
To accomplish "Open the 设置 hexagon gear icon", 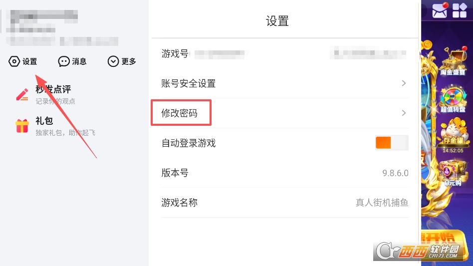I will (14, 61).
